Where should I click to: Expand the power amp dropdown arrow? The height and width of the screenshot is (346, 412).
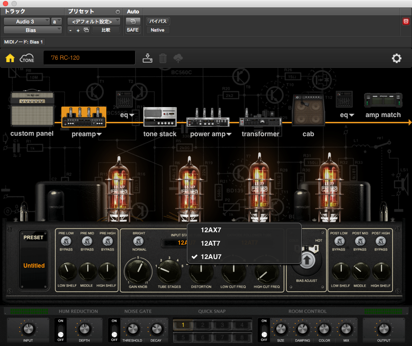point(229,134)
